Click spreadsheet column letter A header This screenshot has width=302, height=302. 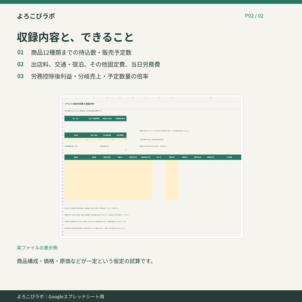point(76,97)
